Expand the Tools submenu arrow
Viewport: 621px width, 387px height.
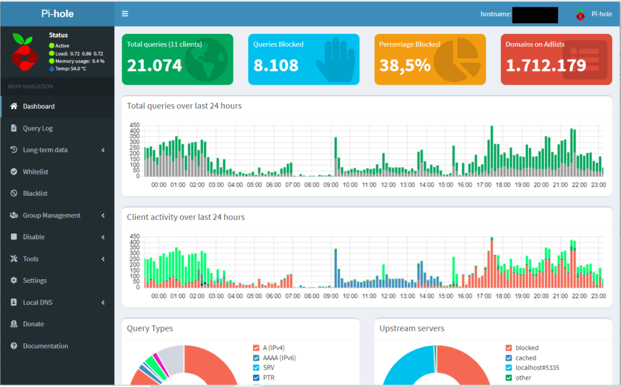[x=103, y=259]
